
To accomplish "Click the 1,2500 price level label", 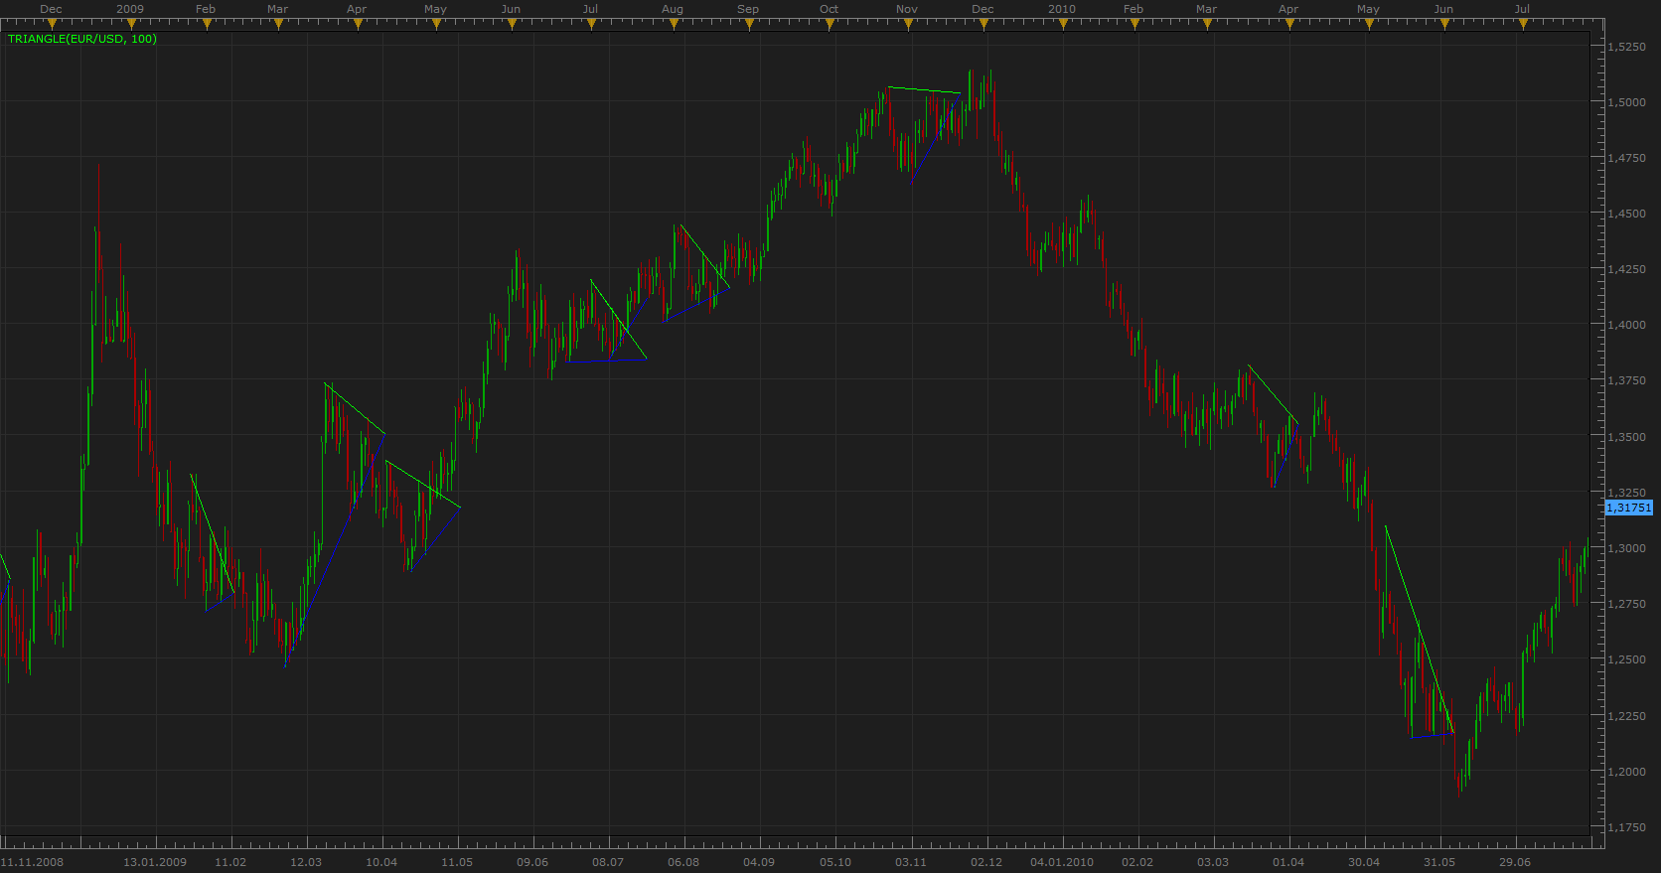I will point(1627,659).
